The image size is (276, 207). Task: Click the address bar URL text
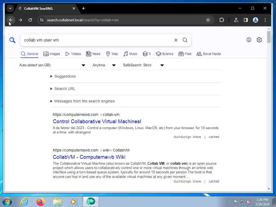point(83,20)
